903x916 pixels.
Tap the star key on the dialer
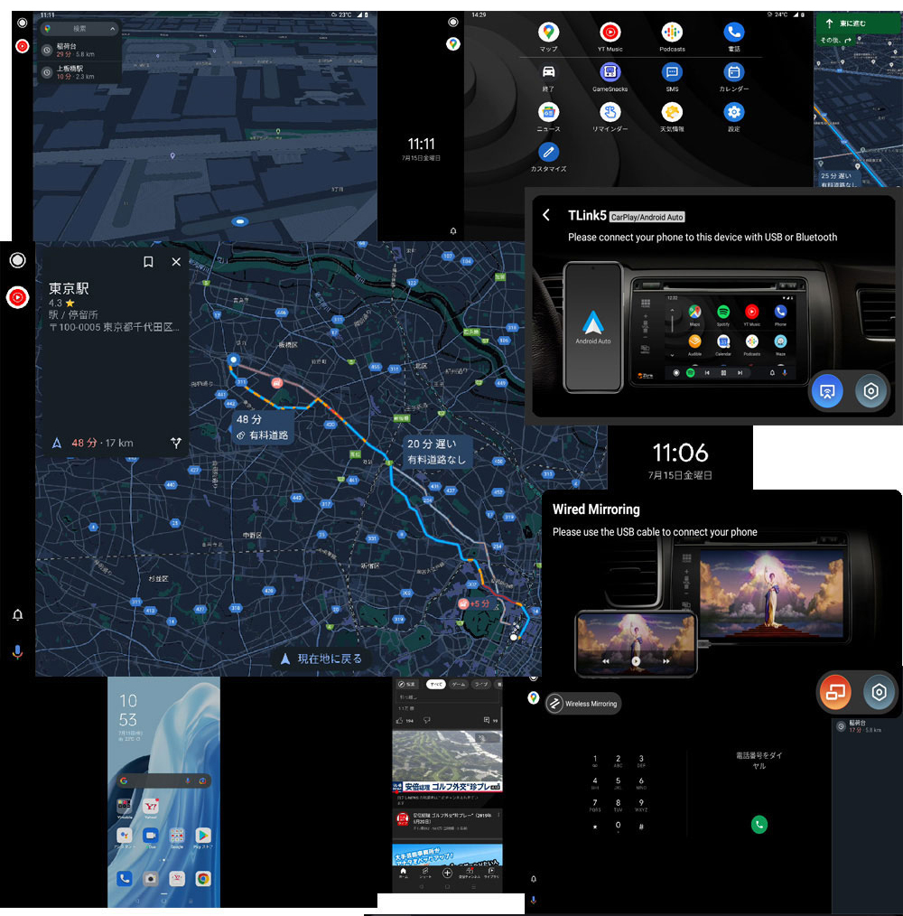coord(594,827)
